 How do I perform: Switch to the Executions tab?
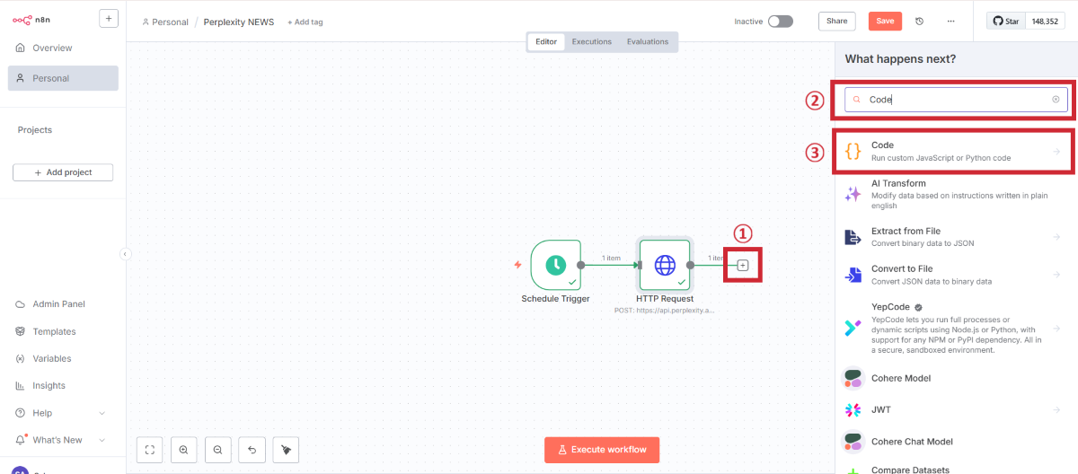tap(592, 41)
